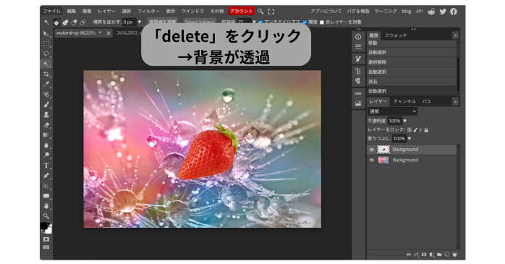This screenshot has height=264, width=505.
Task: Open the Brush settings panel icon
Action: (358, 59)
